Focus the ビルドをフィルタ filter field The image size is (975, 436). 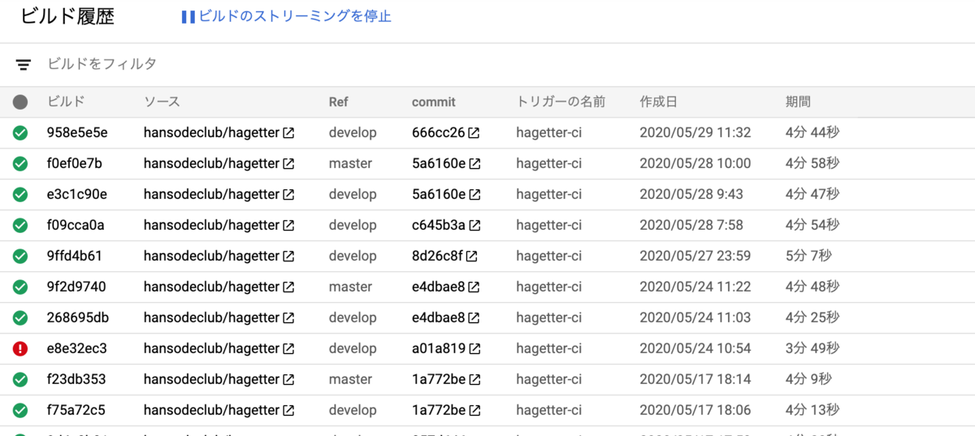pos(102,63)
